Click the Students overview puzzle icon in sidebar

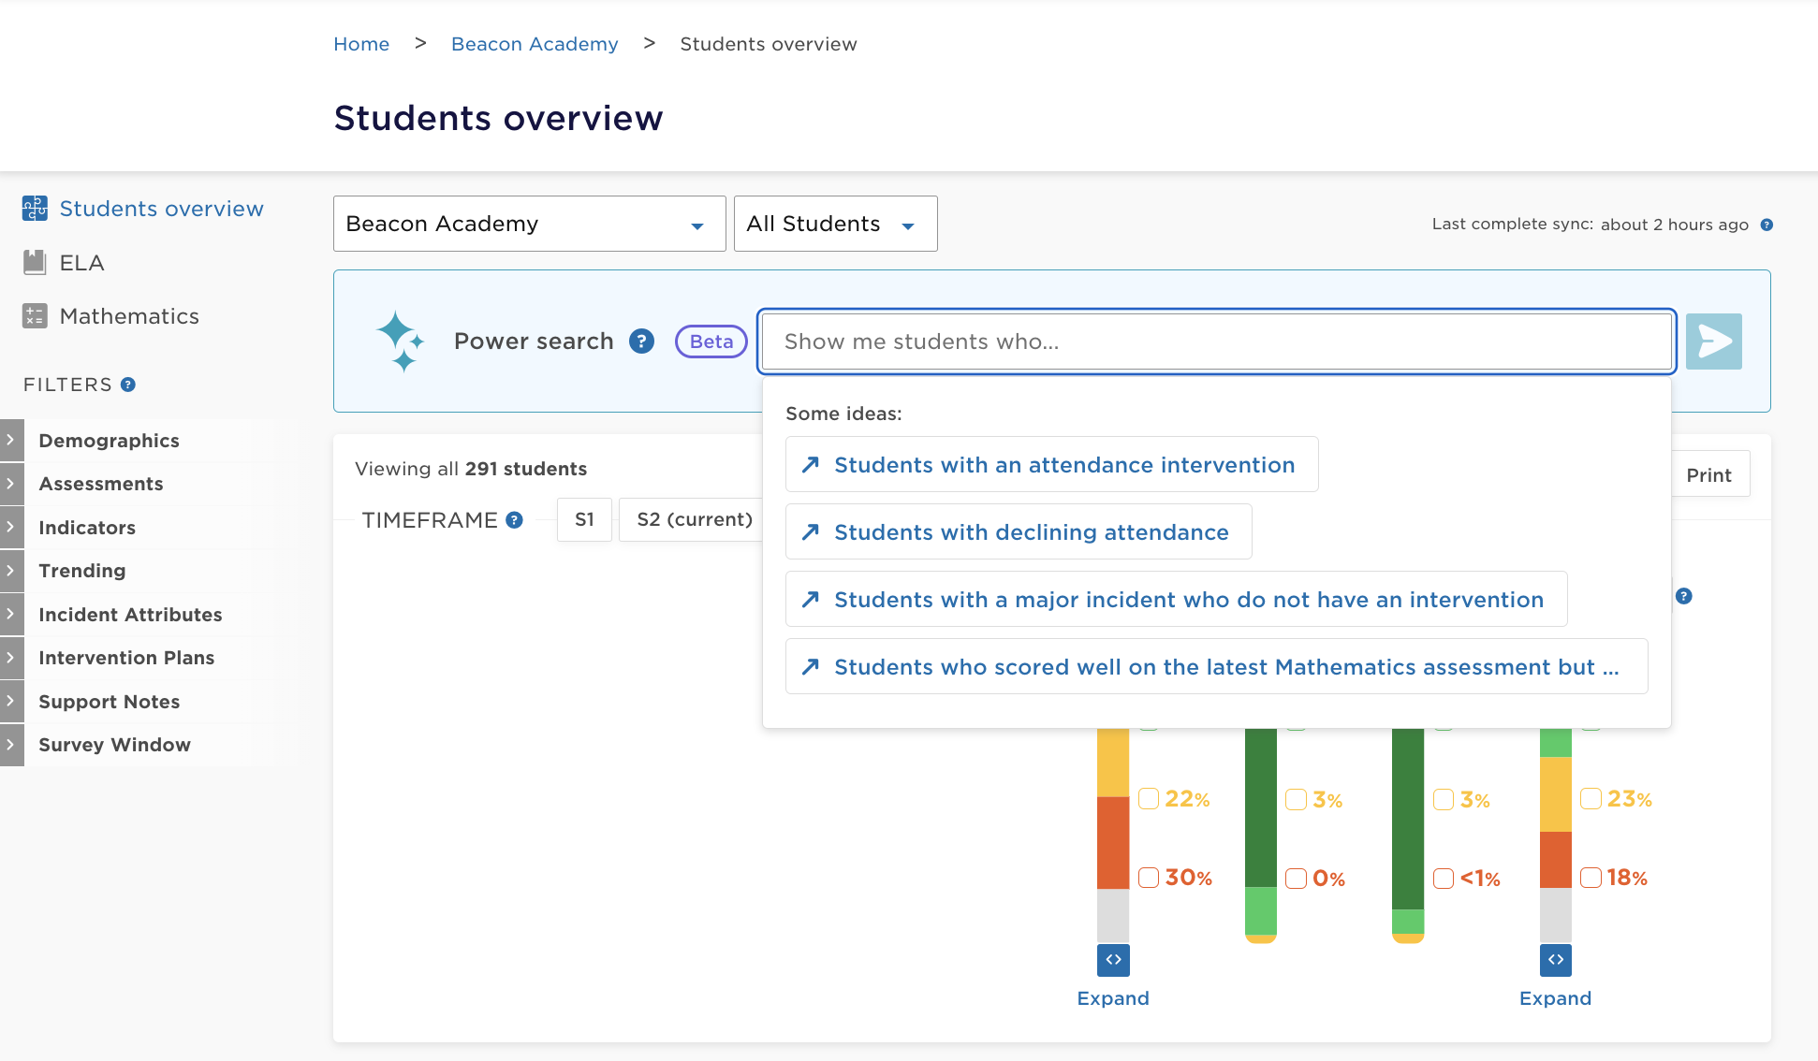[35, 208]
